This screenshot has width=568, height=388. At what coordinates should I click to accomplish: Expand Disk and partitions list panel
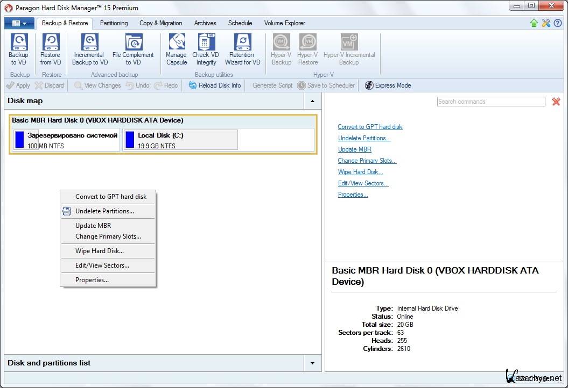coord(312,363)
